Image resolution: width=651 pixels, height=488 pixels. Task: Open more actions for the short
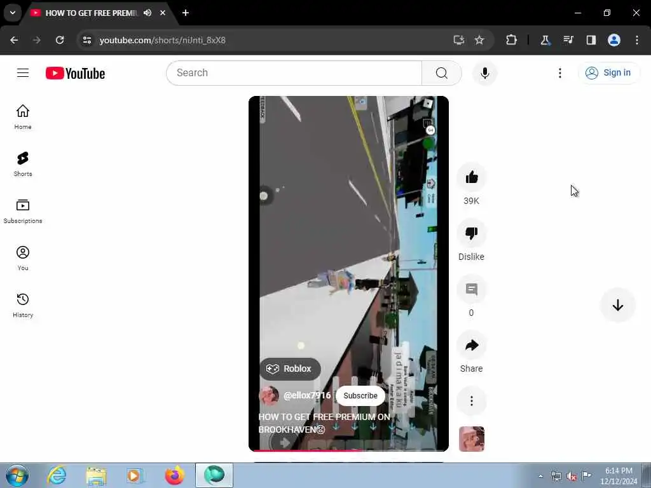[471, 401]
